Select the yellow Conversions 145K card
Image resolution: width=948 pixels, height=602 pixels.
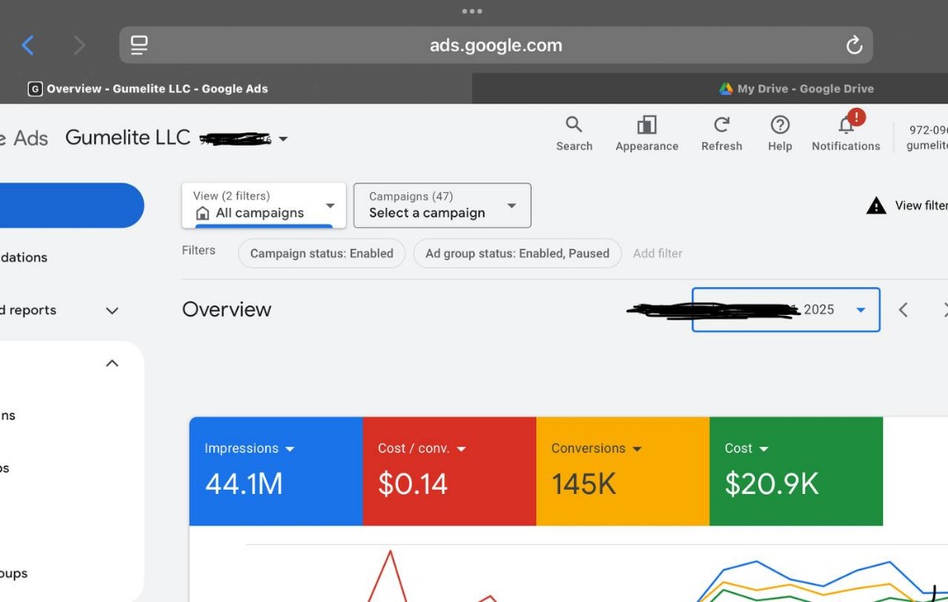(x=622, y=471)
